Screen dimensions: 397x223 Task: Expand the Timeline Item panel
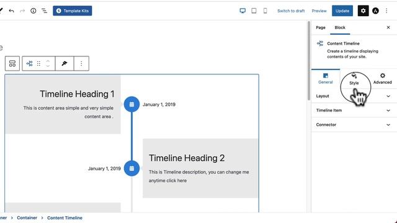tap(354, 110)
